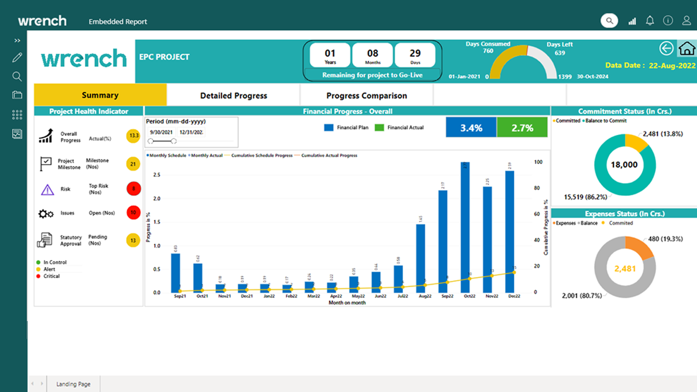
Task: Switch to the Detailed Progress tab
Action: point(233,95)
